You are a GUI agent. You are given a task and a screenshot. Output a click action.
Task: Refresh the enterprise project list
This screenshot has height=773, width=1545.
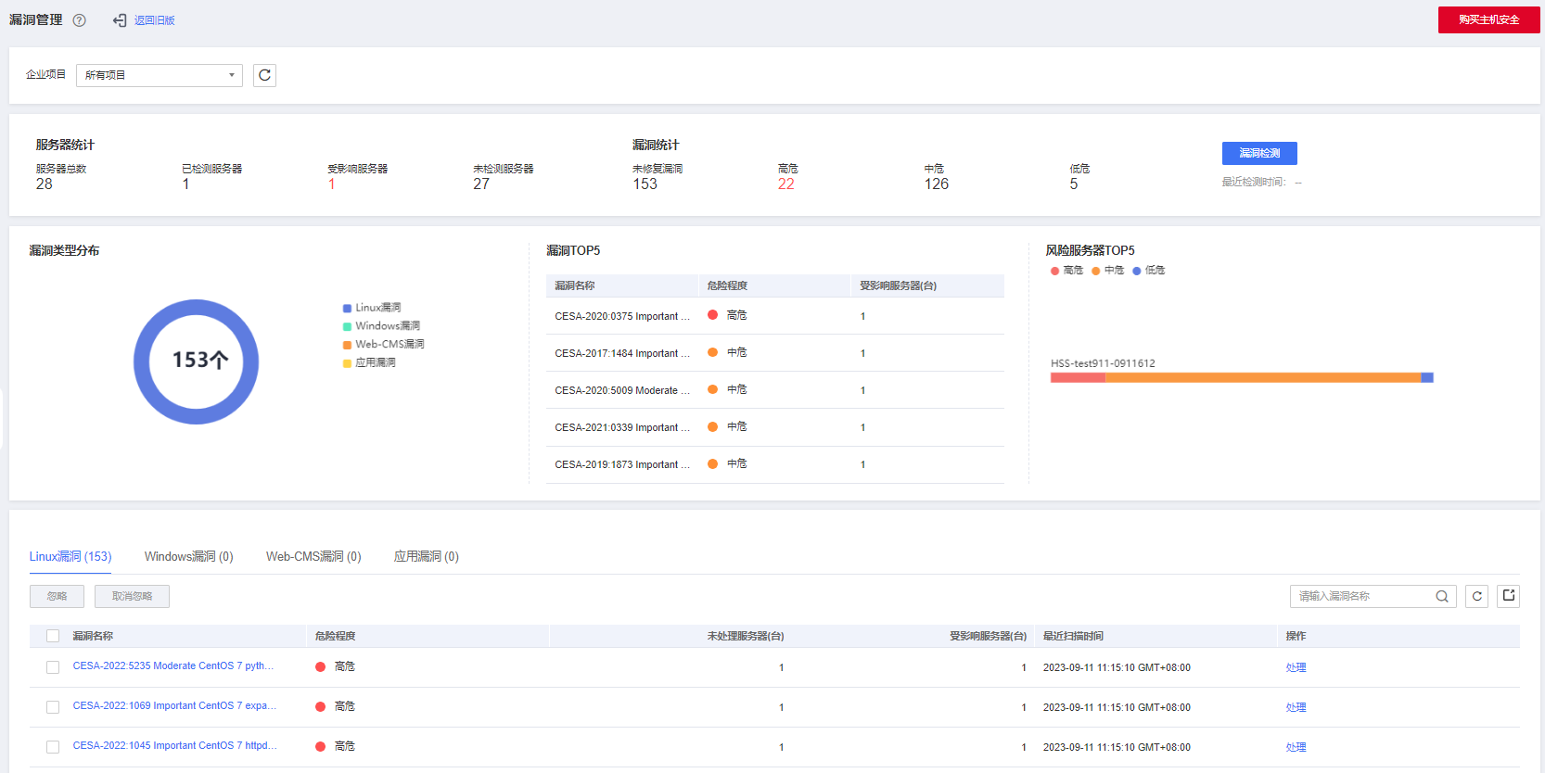[264, 75]
